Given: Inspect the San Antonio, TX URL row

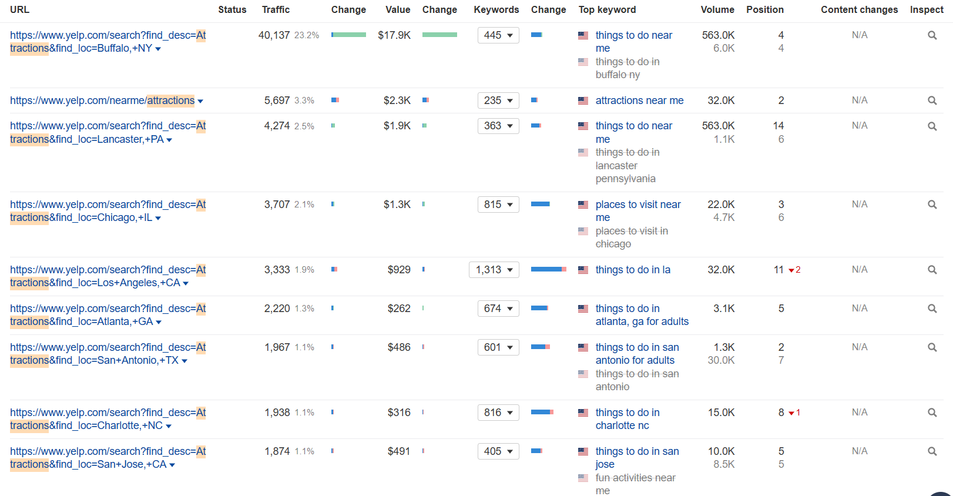Looking at the screenshot, I should [x=932, y=347].
